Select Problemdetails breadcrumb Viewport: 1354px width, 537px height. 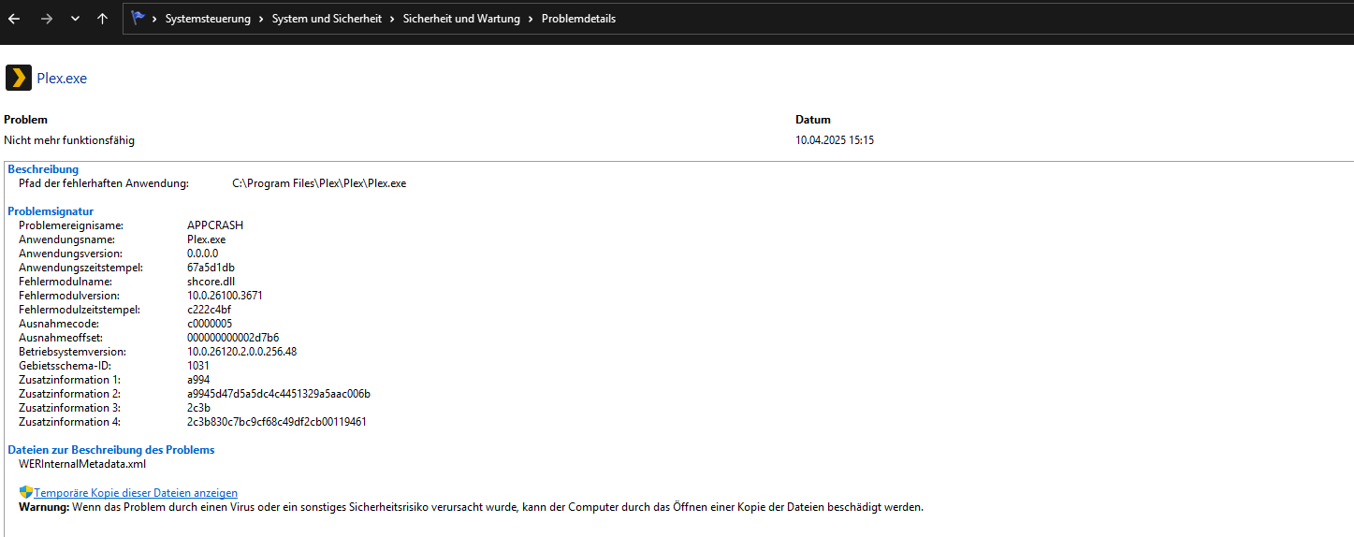click(578, 19)
